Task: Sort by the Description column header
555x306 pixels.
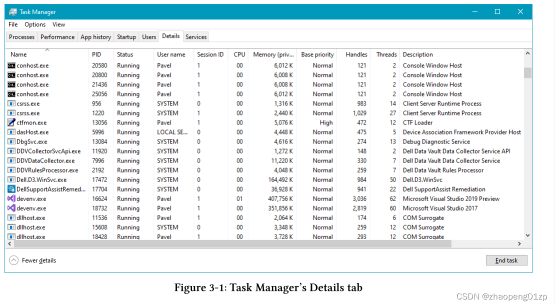Action: (461, 54)
